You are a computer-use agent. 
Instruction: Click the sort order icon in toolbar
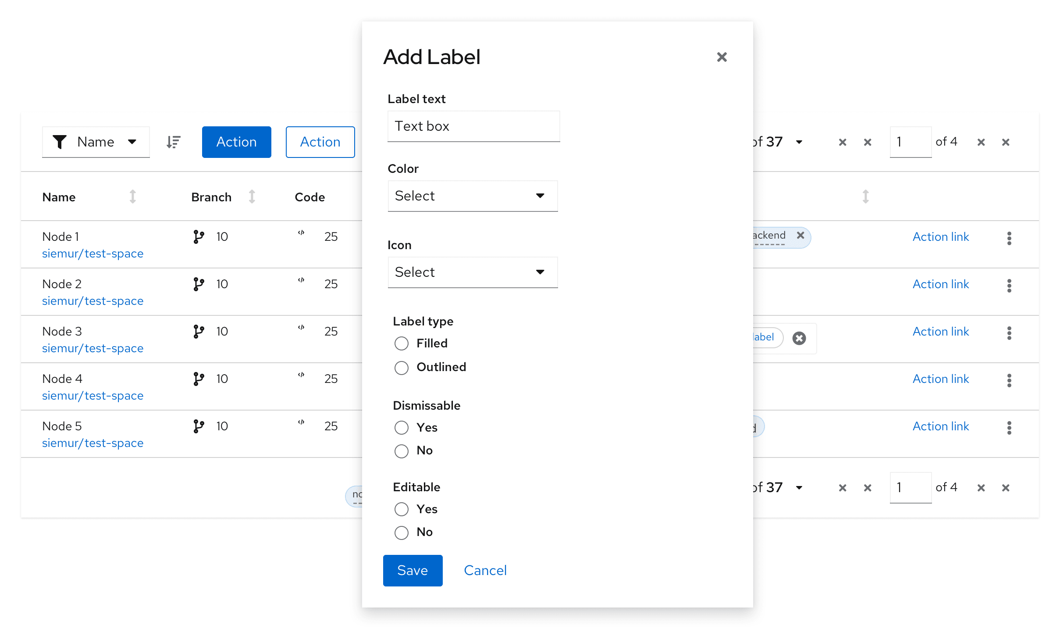click(174, 142)
